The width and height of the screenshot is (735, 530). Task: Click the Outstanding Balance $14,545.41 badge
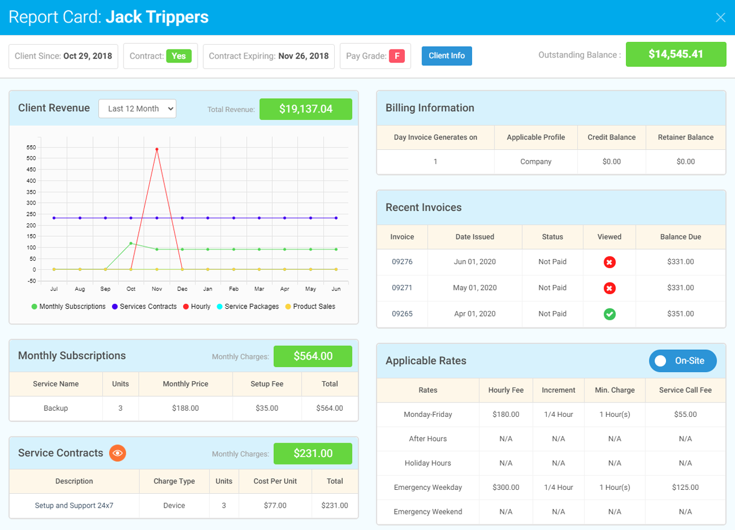tap(675, 55)
